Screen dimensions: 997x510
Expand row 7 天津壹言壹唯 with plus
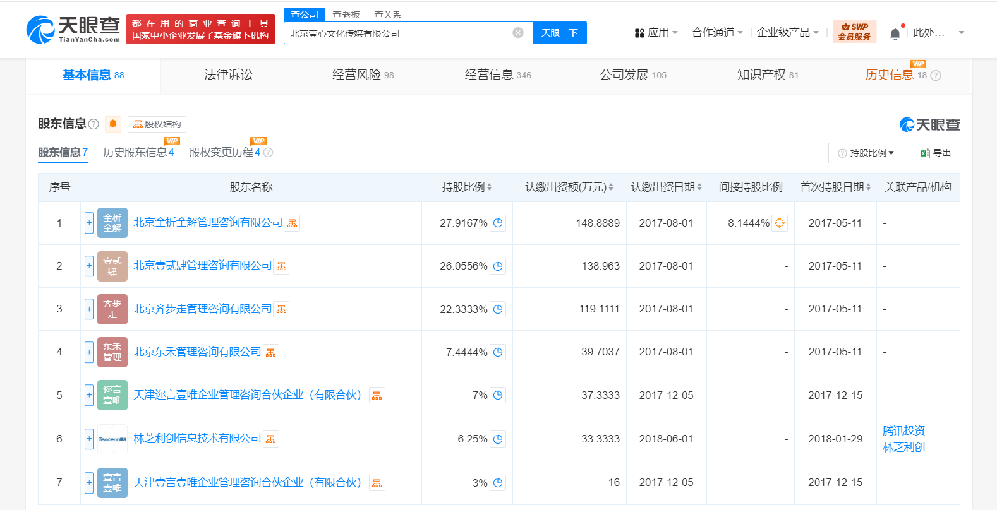[x=89, y=482]
